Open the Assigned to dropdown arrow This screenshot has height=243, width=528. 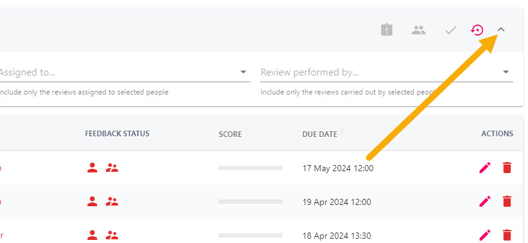click(243, 72)
